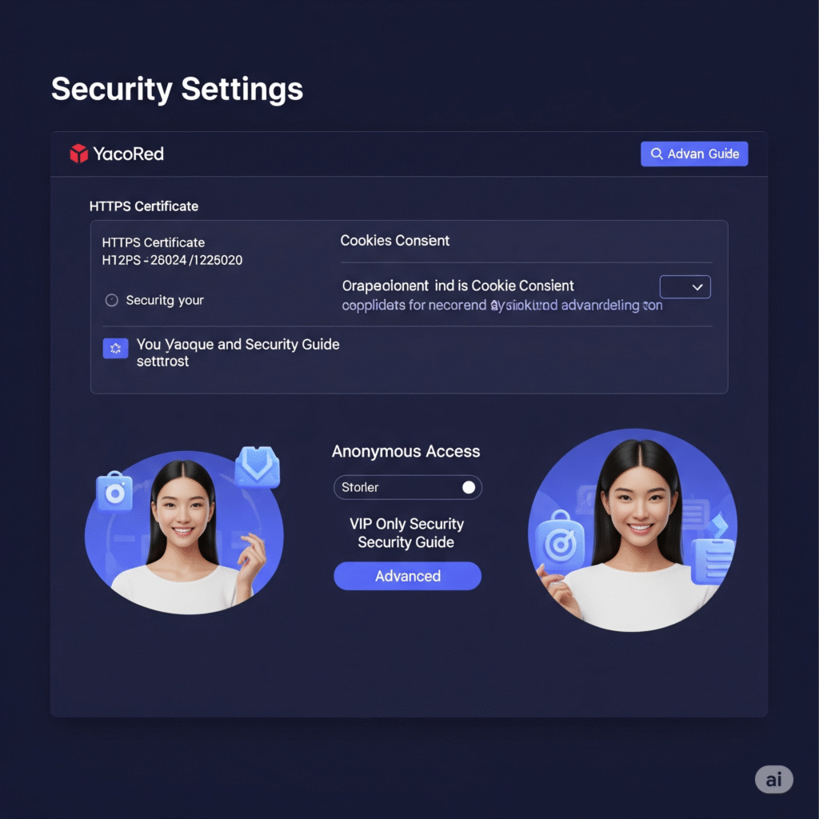The image size is (819, 819).
Task: Select the Cookies Consent heading tab
Action: coord(394,240)
